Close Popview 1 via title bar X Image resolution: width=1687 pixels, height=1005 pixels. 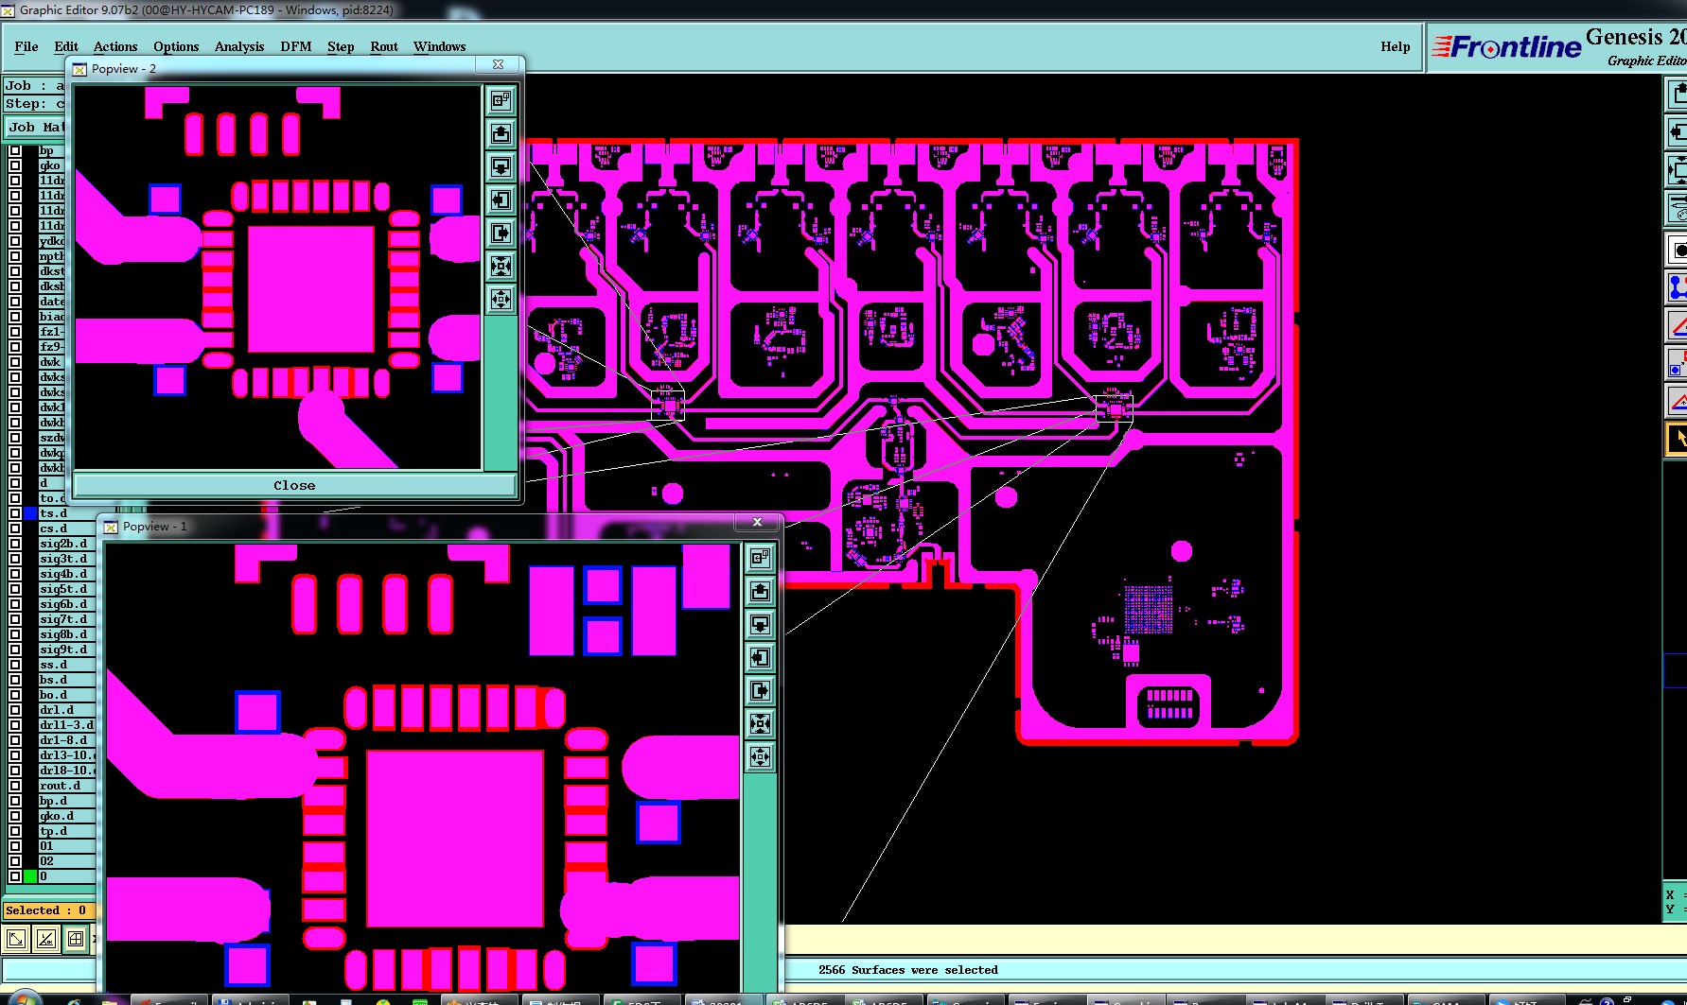coord(757,522)
